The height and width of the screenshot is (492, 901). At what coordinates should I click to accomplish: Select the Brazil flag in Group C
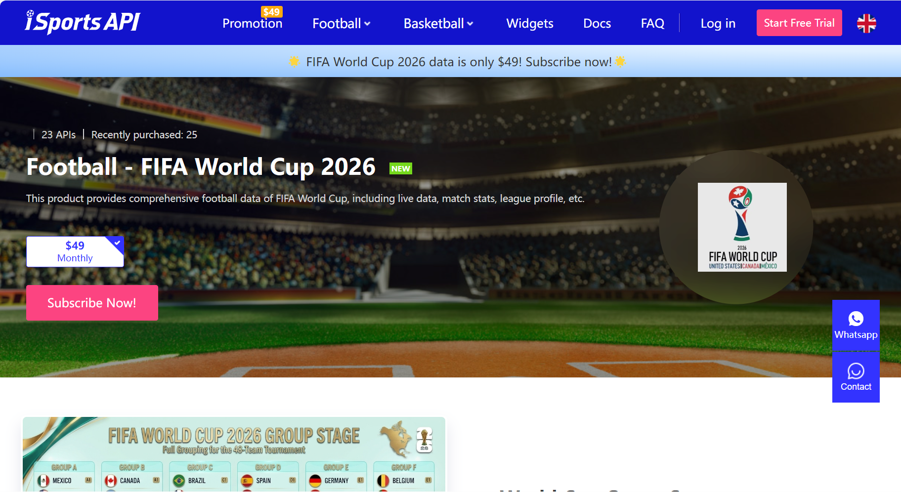178,480
